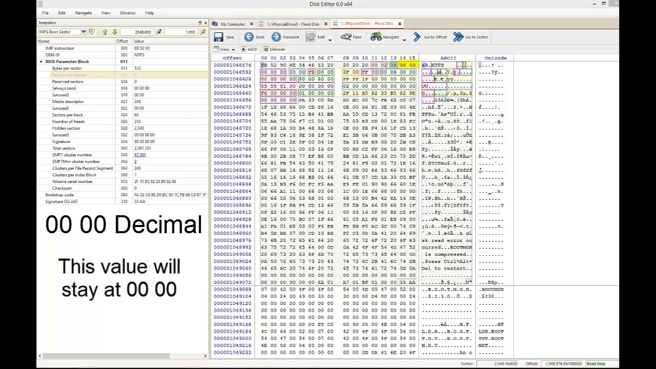Screen dimensions: 656x369
Task: Follow the $MFTMirr cluster number link
Action: coord(135,161)
